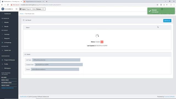Image resolution: width=176 pixels, height=99 pixels.
Task: Open the Project and Release selector dropdown
Action: coord(32,9)
